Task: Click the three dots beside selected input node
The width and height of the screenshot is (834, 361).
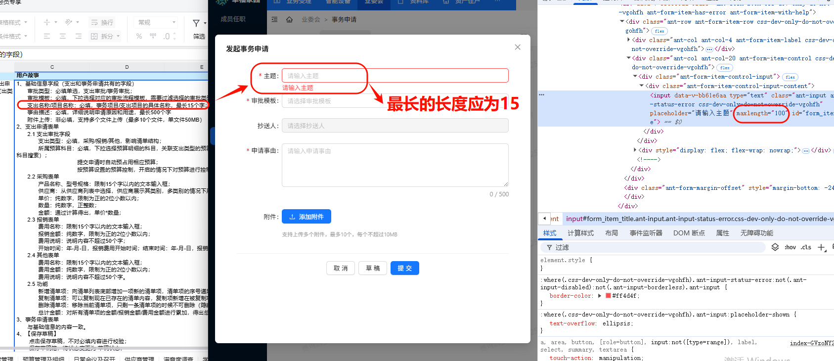Action: [x=542, y=95]
